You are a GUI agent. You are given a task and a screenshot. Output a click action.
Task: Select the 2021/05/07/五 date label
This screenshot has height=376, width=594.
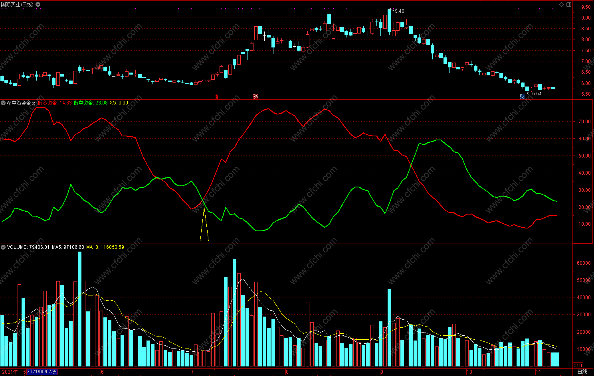click(42, 372)
